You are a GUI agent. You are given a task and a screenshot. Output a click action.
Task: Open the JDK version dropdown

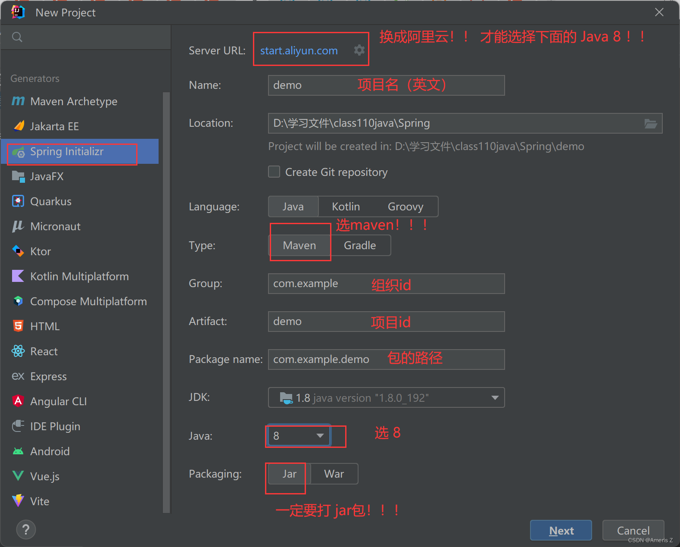tap(386, 397)
